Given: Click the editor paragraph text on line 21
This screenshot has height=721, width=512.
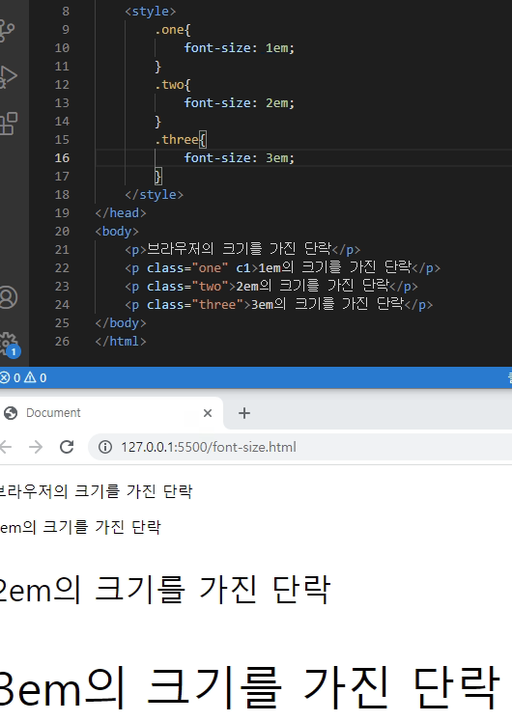Looking at the screenshot, I should [x=239, y=249].
